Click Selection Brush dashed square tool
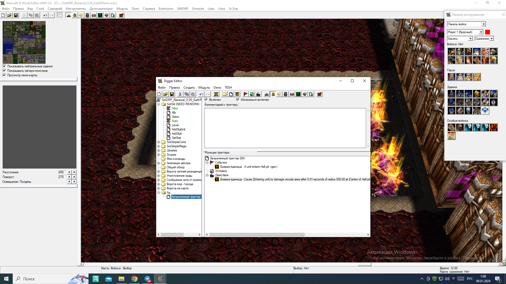The height and width of the screenshot is (284, 506). [60, 15]
